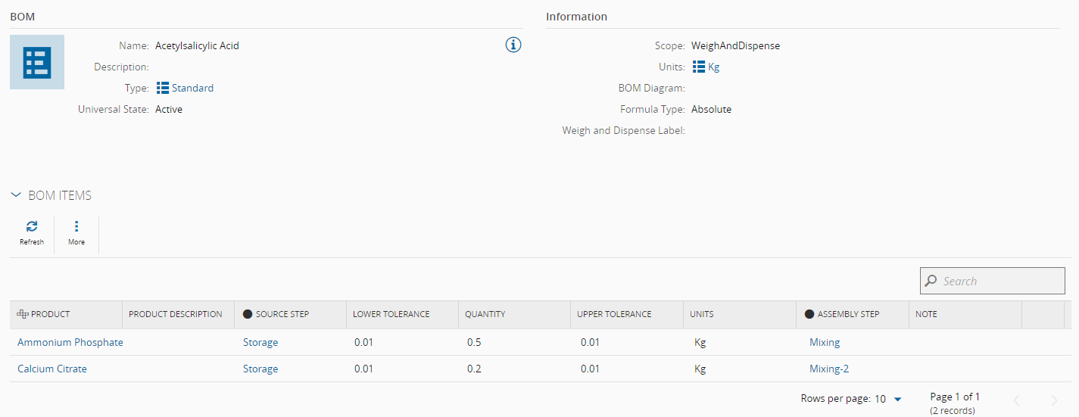Click the Refresh icon in BOM Items
1079x417 pixels.
pyautogui.click(x=32, y=227)
